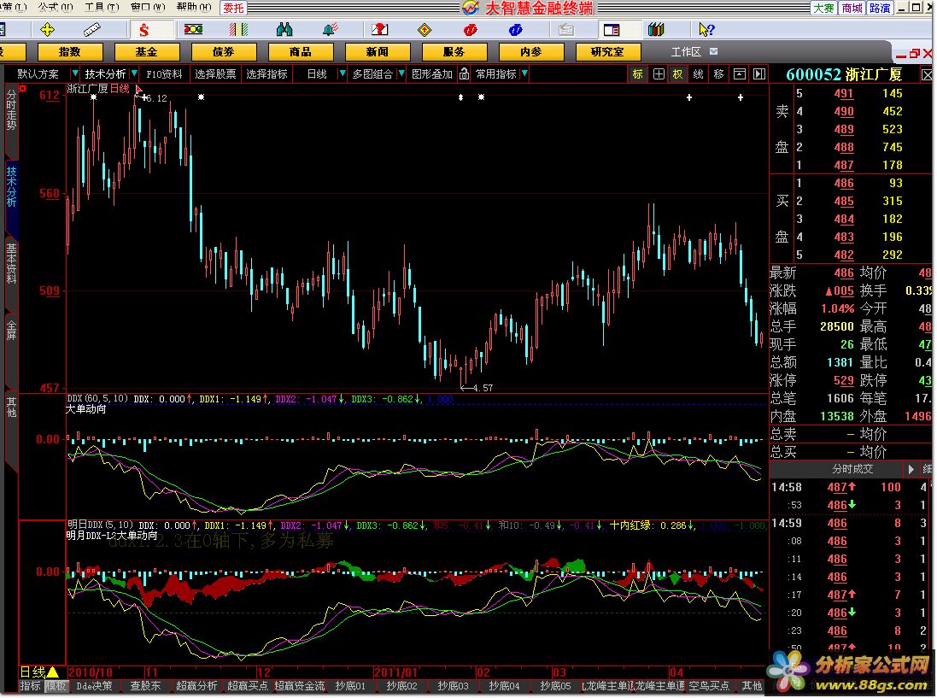Open the 指数 index category

[69, 52]
